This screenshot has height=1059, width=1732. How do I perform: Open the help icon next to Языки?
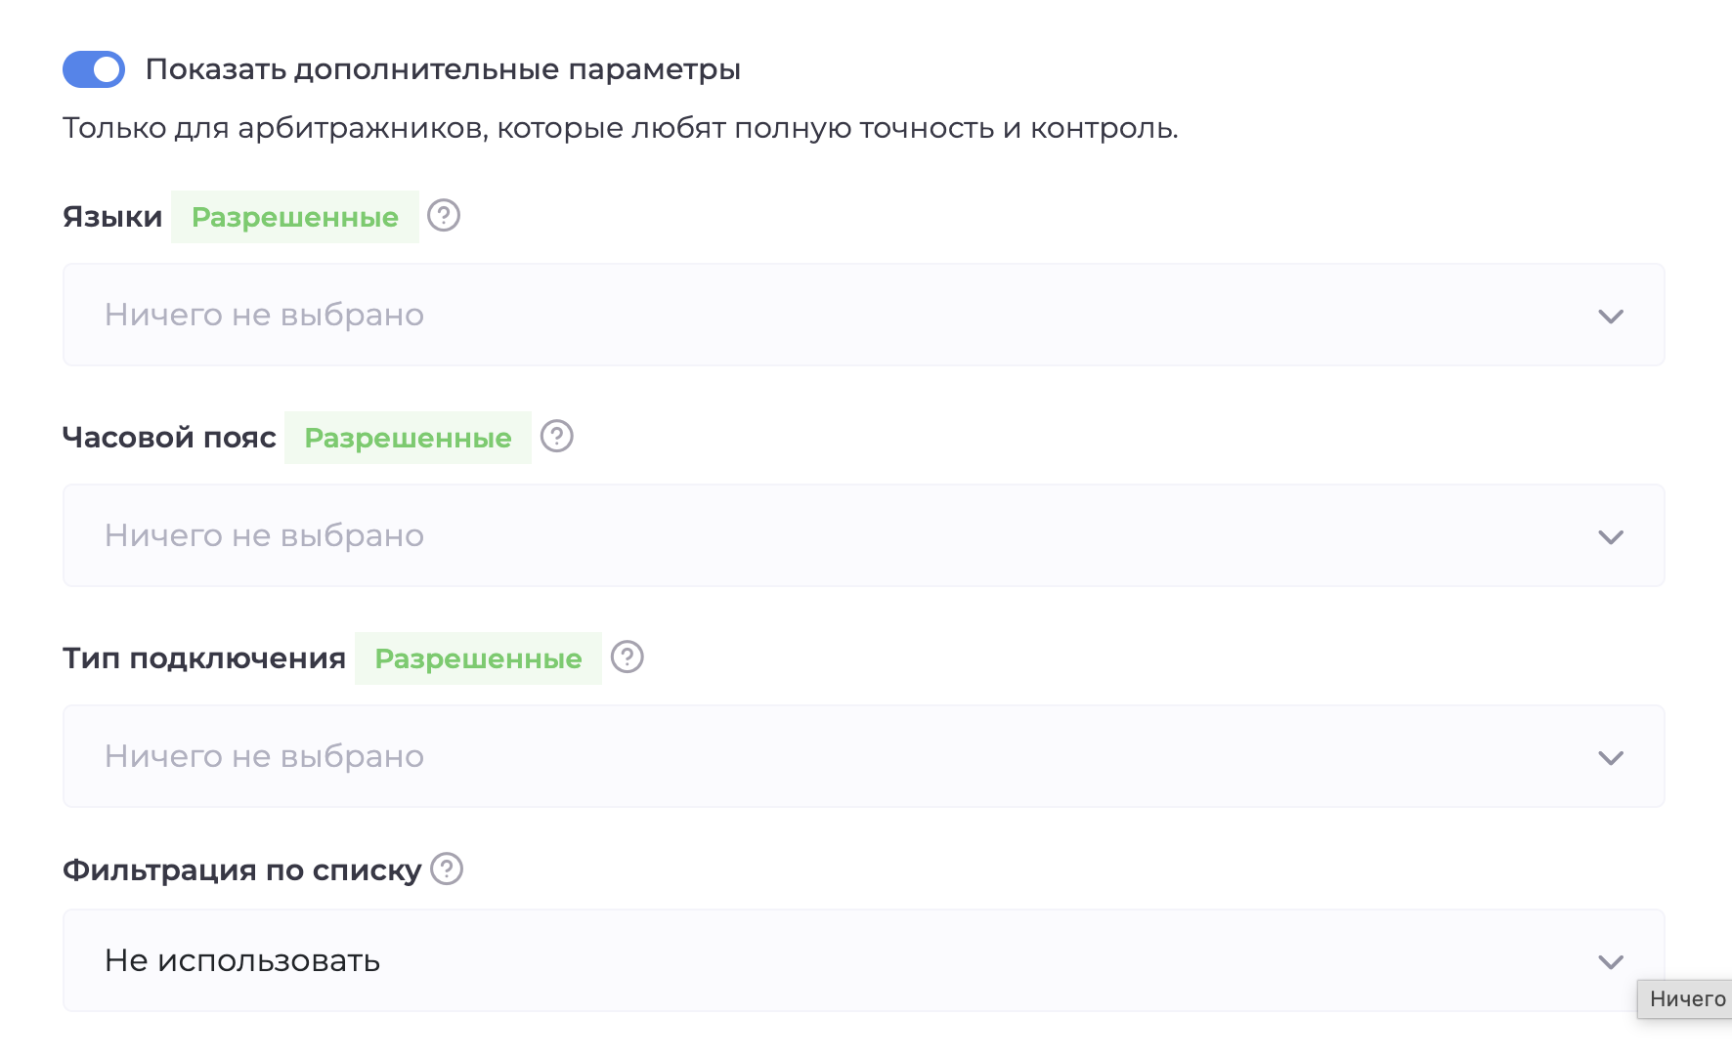[x=446, y=217]
